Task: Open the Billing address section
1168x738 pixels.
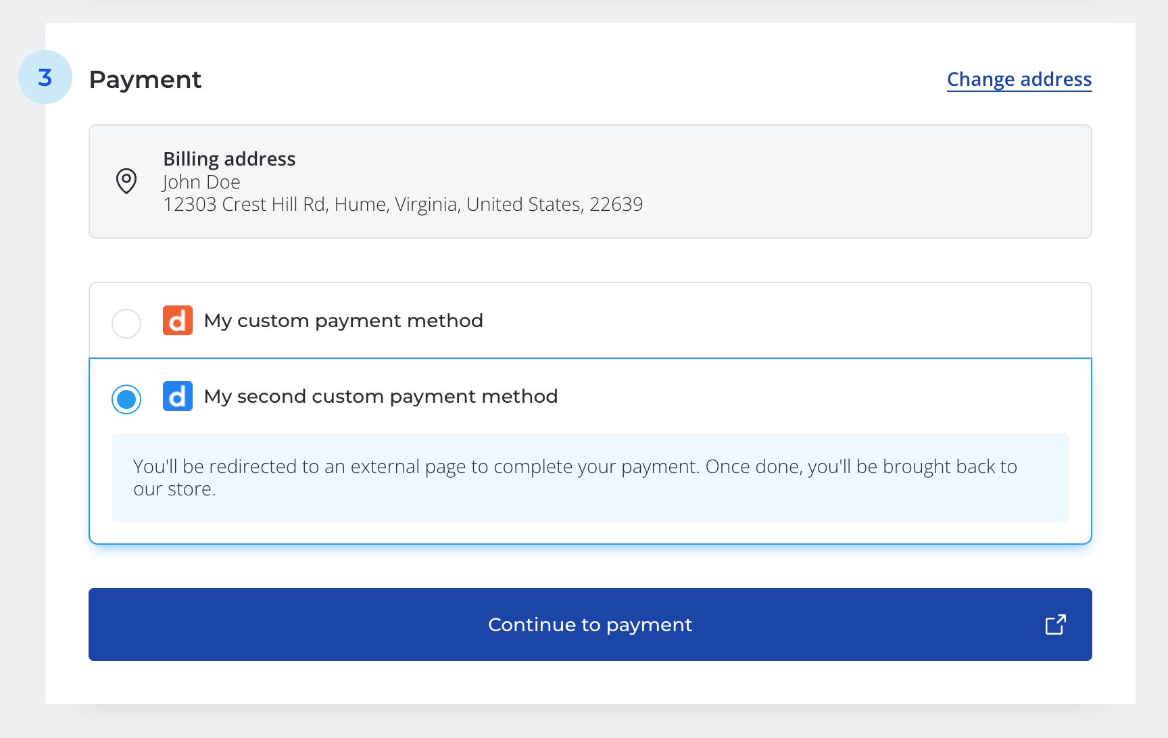Action: point(229,158)
